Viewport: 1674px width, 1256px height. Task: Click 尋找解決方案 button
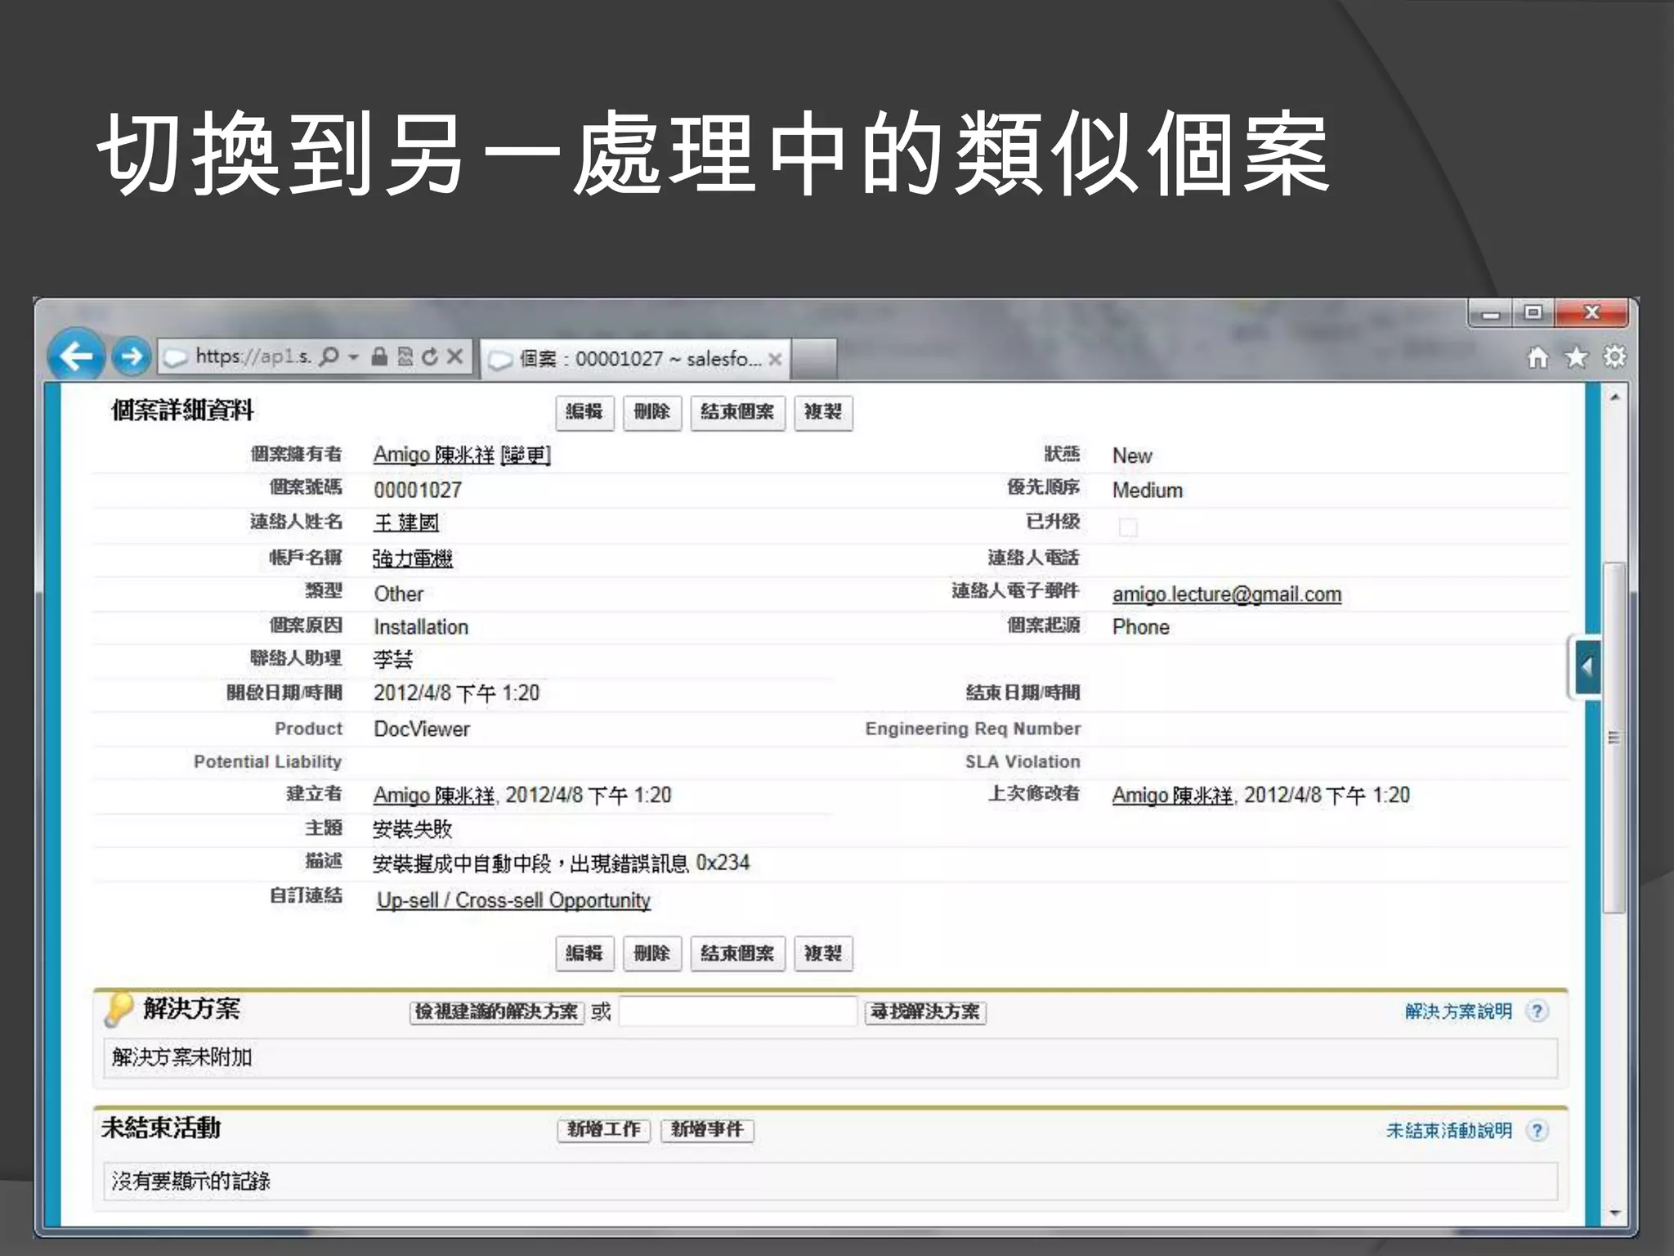pos(925,1012)
